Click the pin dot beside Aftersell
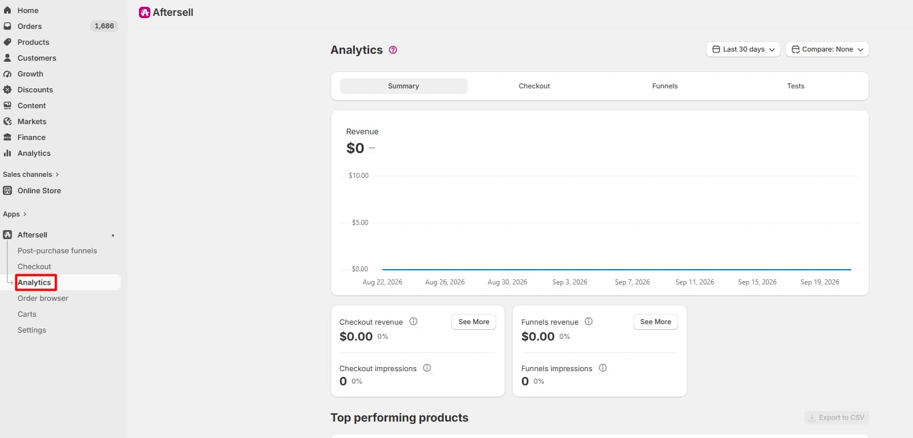913x438 pixels. click(113, 235)
